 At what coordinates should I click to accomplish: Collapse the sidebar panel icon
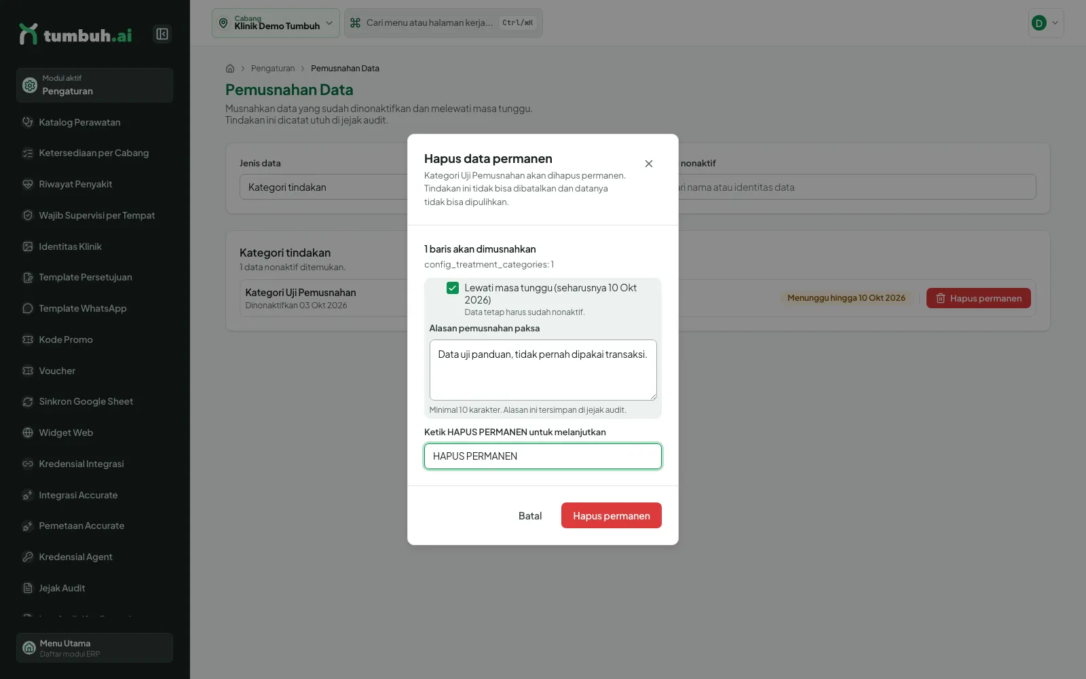(x=162, y=34)
